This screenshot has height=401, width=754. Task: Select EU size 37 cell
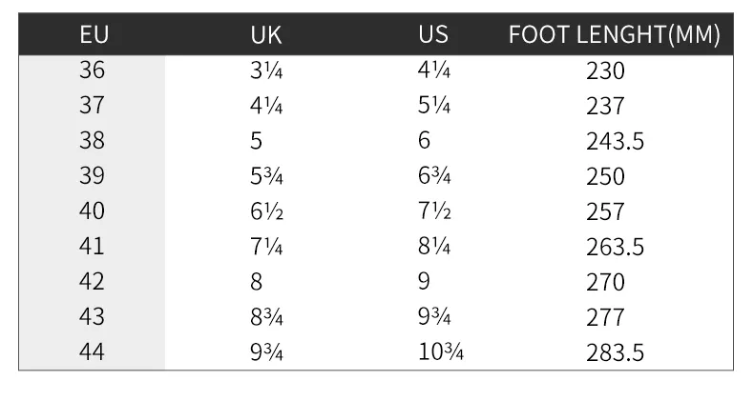pyautogui.click(x=93, y=106)
